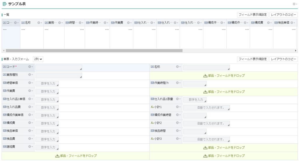Click the gear icon next to 小計1
The height and width of the screenshot is (161, 299).
tap(178, 107)
